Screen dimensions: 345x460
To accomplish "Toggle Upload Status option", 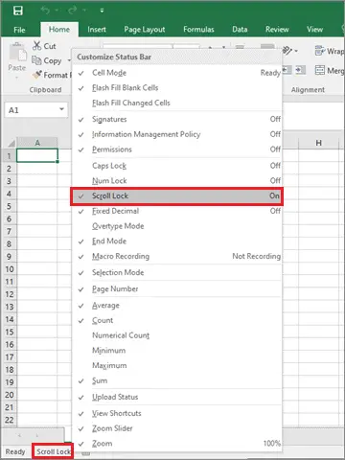I will pos(177,397).
